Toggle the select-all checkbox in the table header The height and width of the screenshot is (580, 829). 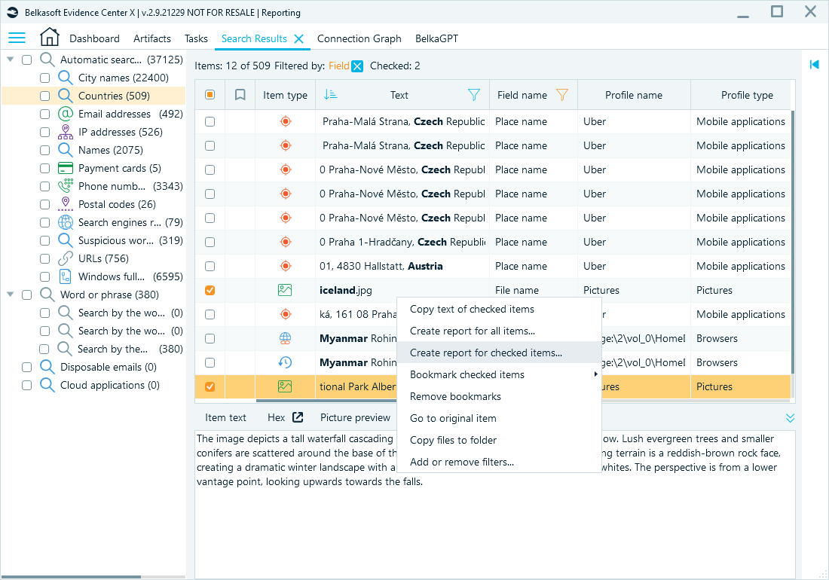click(x=210, y=94)
